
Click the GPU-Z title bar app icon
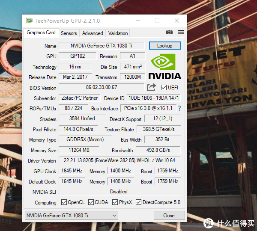pyautogui.click(x=29, y=21)
